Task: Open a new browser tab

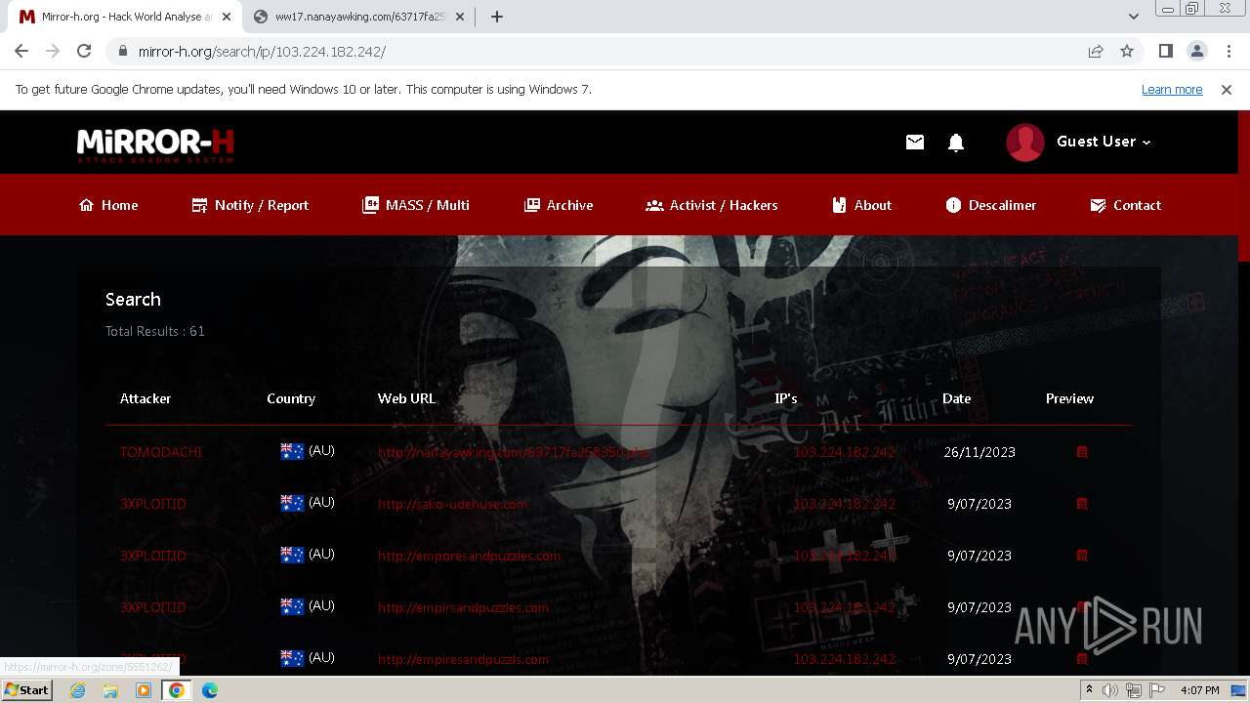Action: (497, 17)
